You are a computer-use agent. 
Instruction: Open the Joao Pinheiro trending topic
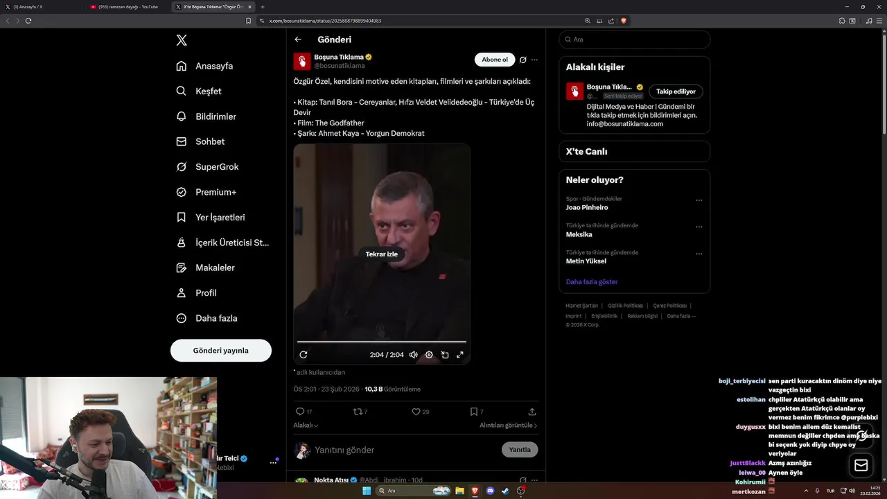[587, 207]
